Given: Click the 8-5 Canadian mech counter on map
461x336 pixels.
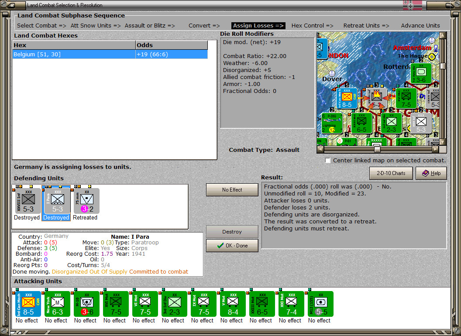Looking at the screenshot, I should point(347,98).
